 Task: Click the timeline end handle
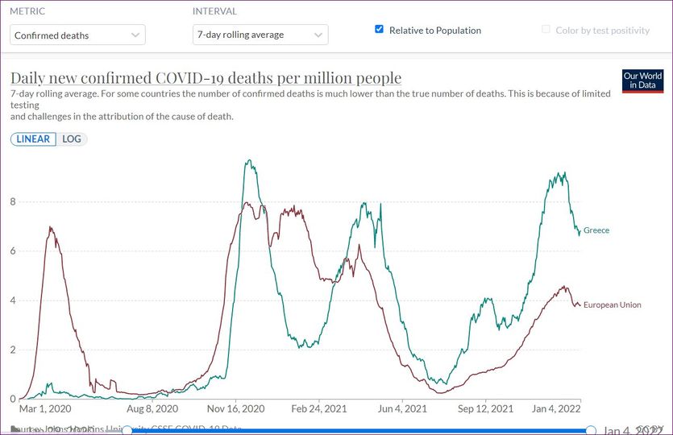[x=591, y=431]
